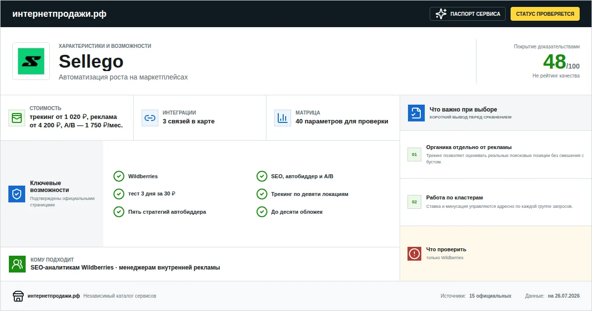Viewport: 592px width, 311px height.
Task: Click the sparkle icon in Паспорт сервиса
Action: tap(441, 14)
